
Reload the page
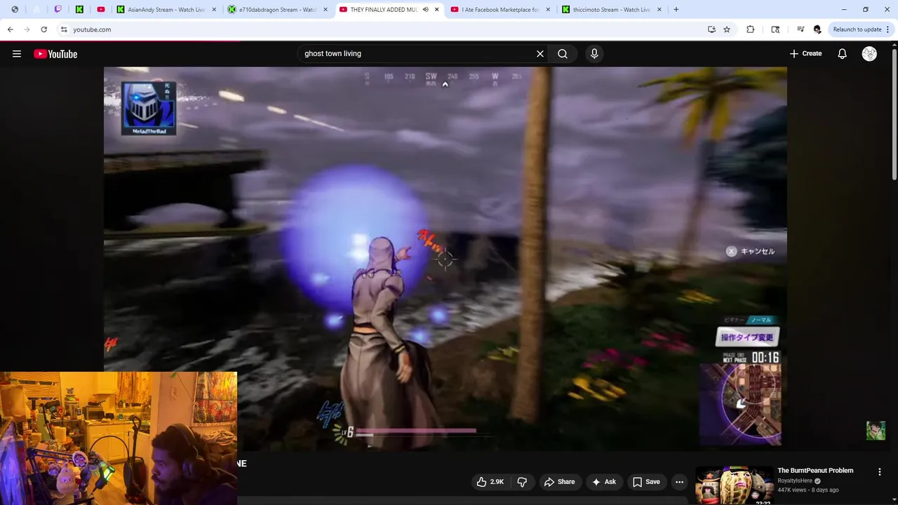tap(43, 29)
